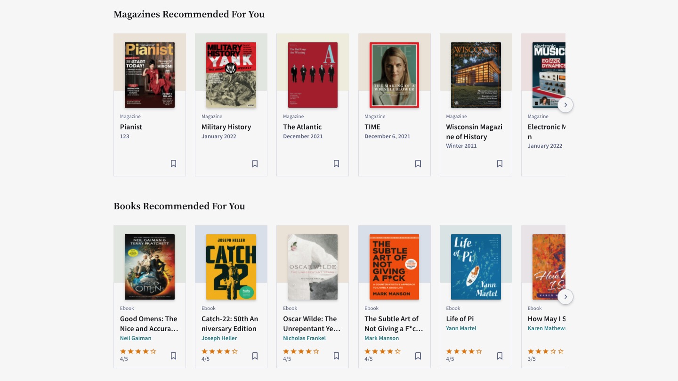Open Life of Pi title link
The width and height of the screenshot is (678, 381).
(459, 319)
